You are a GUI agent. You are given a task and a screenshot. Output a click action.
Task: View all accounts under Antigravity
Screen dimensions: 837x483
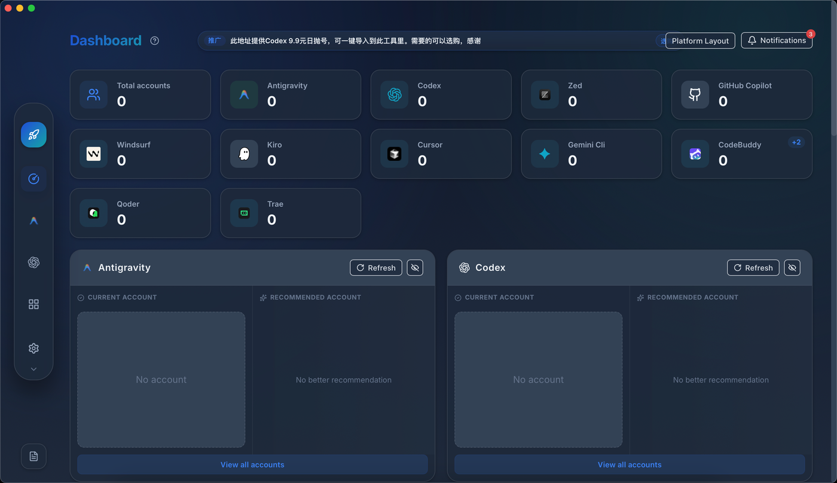point(252,464)
